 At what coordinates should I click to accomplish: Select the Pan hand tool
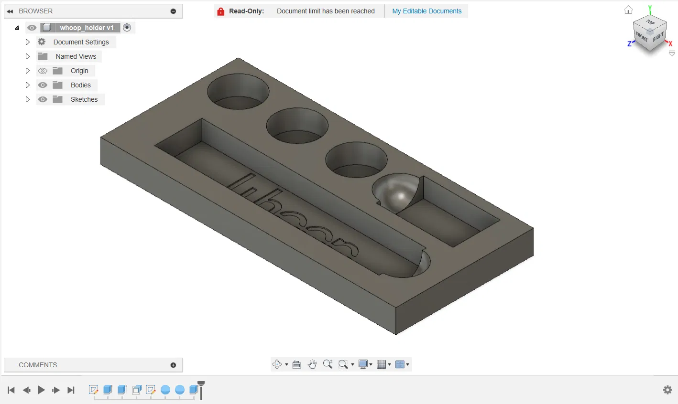tap(312, 364)
